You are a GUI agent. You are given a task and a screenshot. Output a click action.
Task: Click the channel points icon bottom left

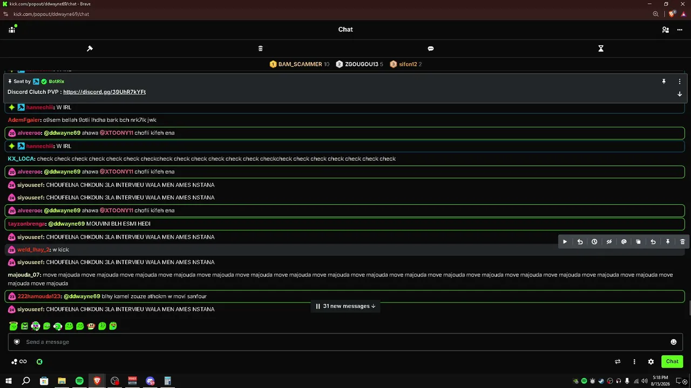click(x=18, y=362)
